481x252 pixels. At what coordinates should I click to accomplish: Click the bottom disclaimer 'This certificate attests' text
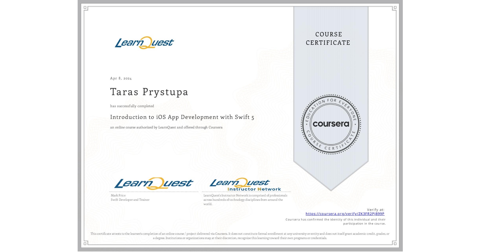[x=240, y=236]
